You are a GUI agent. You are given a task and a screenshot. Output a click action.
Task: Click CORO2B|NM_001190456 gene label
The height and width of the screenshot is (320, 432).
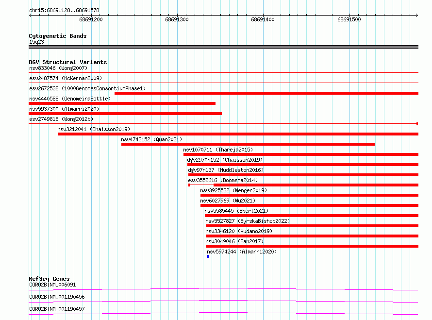(x=57, y=297)
